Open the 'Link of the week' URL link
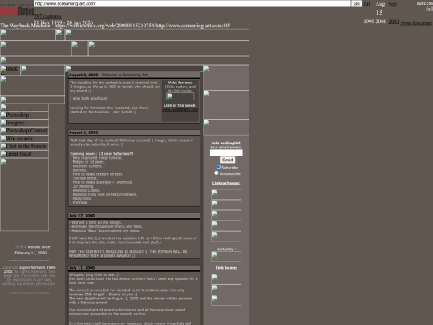433x325 pixels. point(180,109)
